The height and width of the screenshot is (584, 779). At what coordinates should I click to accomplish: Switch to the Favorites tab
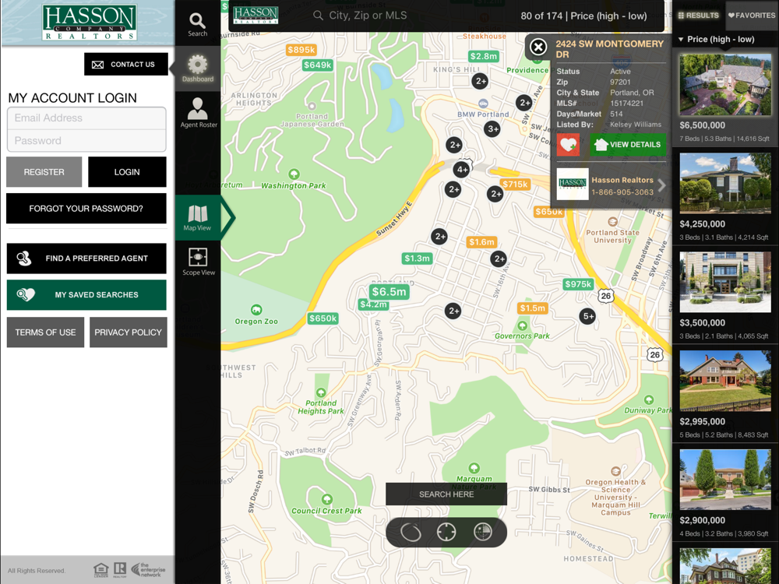751,16
